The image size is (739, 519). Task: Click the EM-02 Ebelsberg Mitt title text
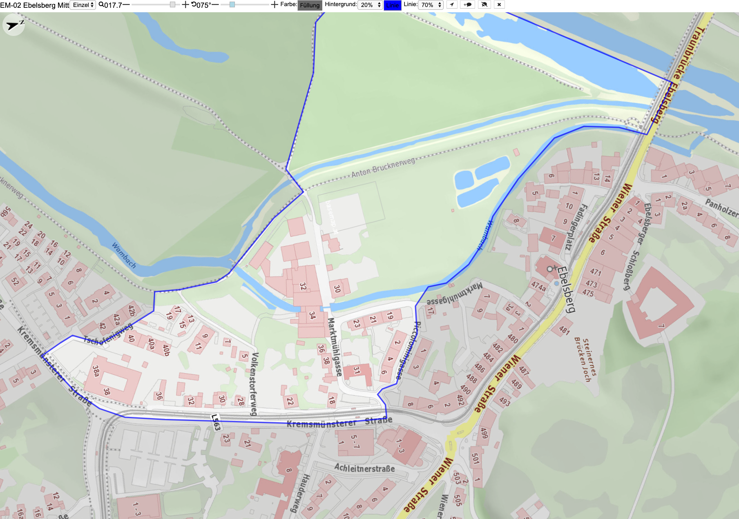coord(34,5)
